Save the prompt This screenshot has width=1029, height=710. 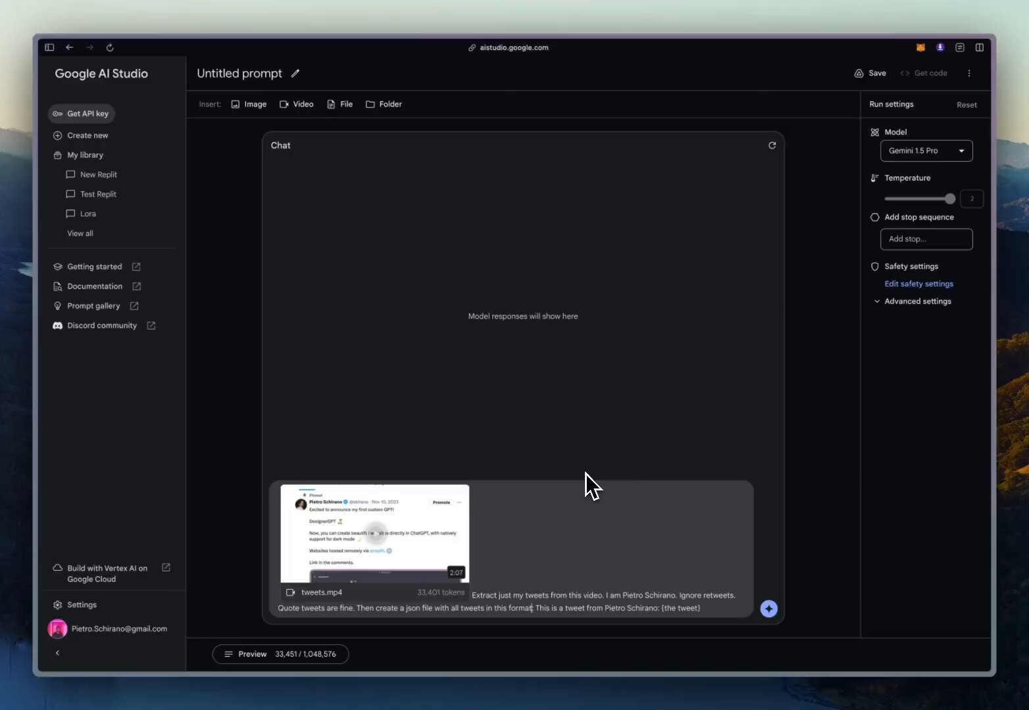870,73
